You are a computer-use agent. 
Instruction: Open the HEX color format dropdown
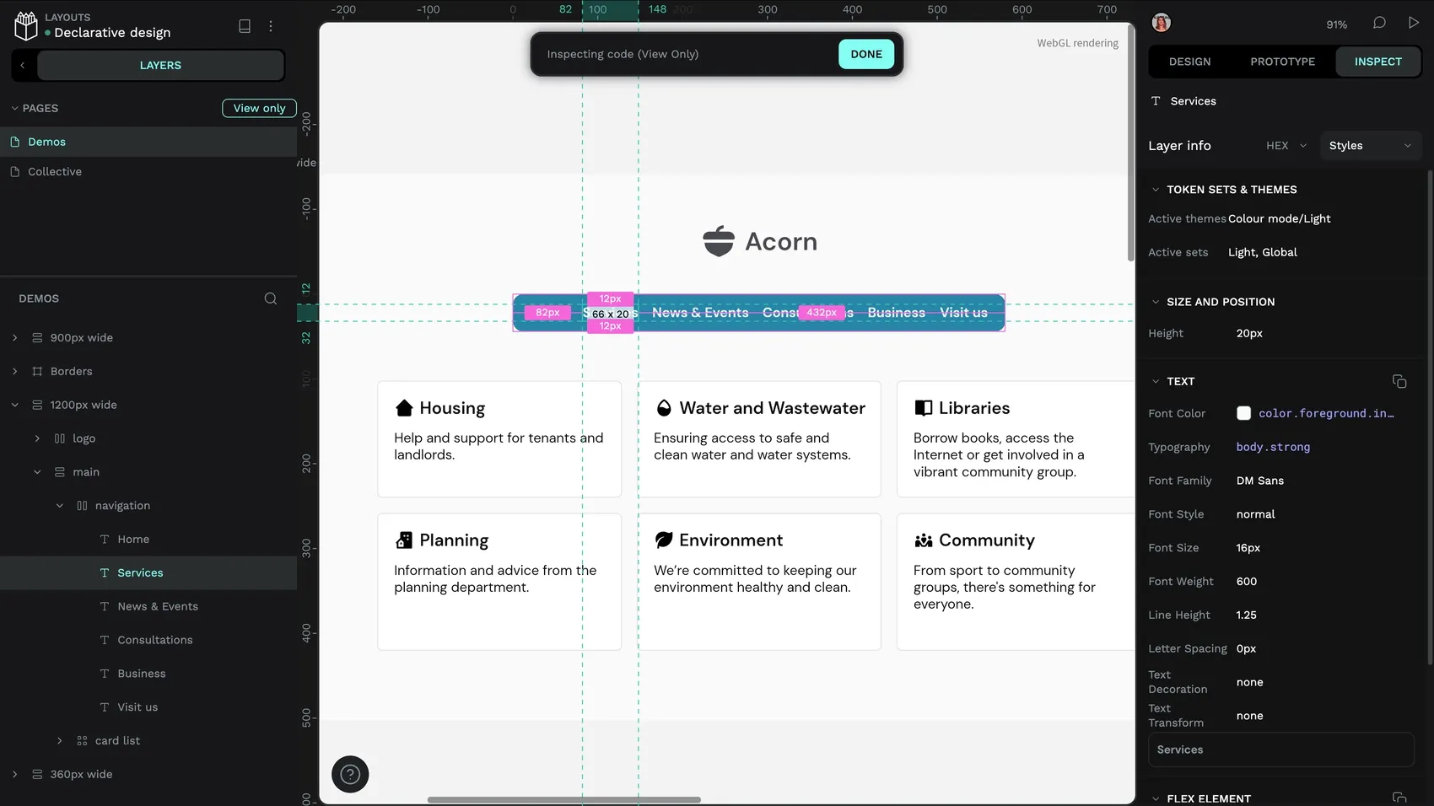(1286, 146)
